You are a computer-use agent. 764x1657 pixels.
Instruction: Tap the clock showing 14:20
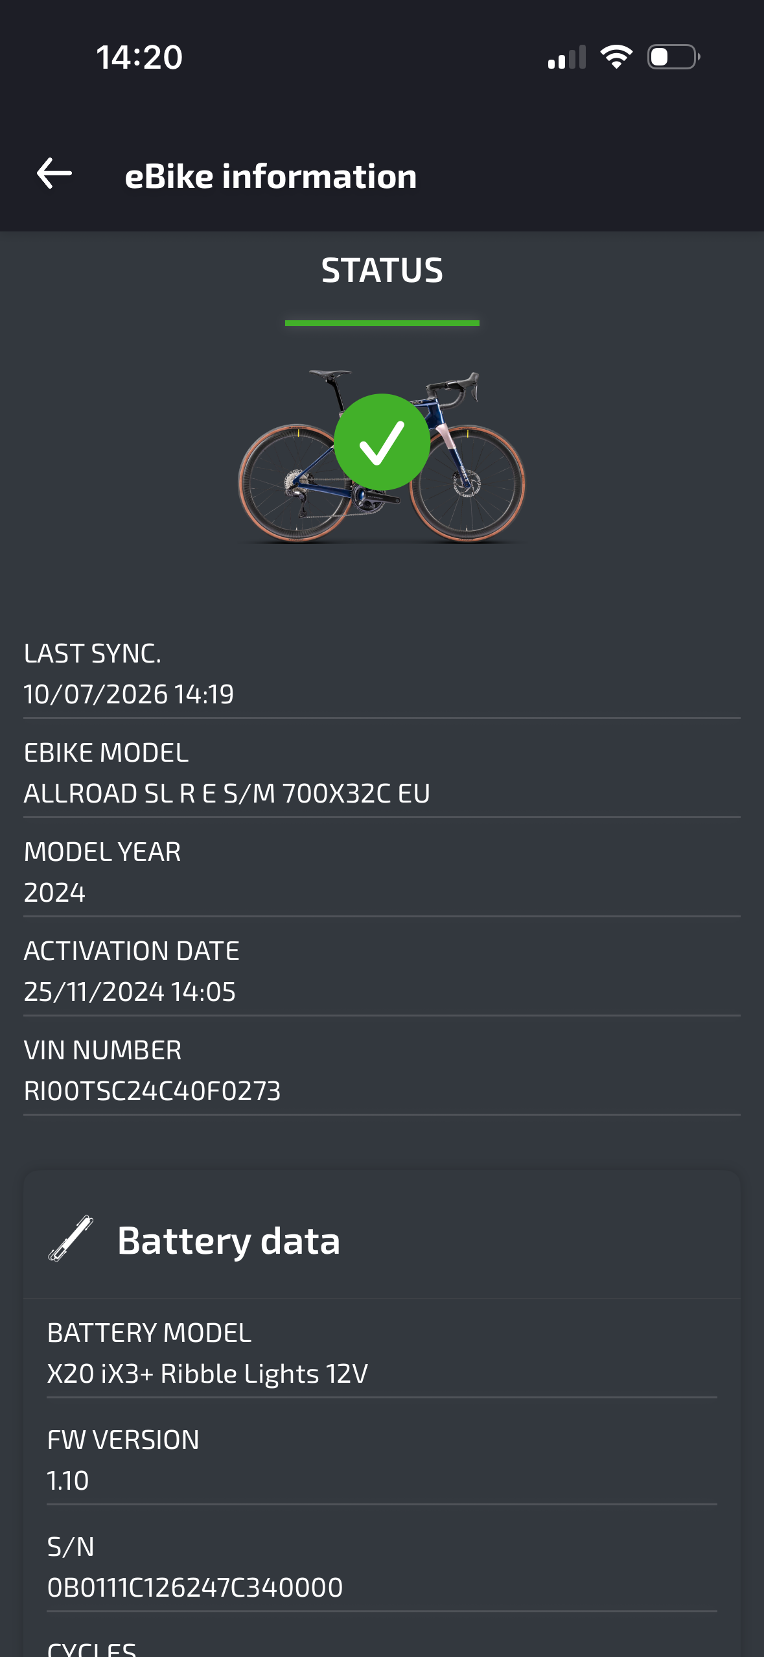139,57
